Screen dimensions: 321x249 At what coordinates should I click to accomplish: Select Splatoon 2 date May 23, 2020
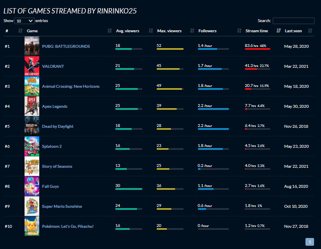tap(296, 147)
